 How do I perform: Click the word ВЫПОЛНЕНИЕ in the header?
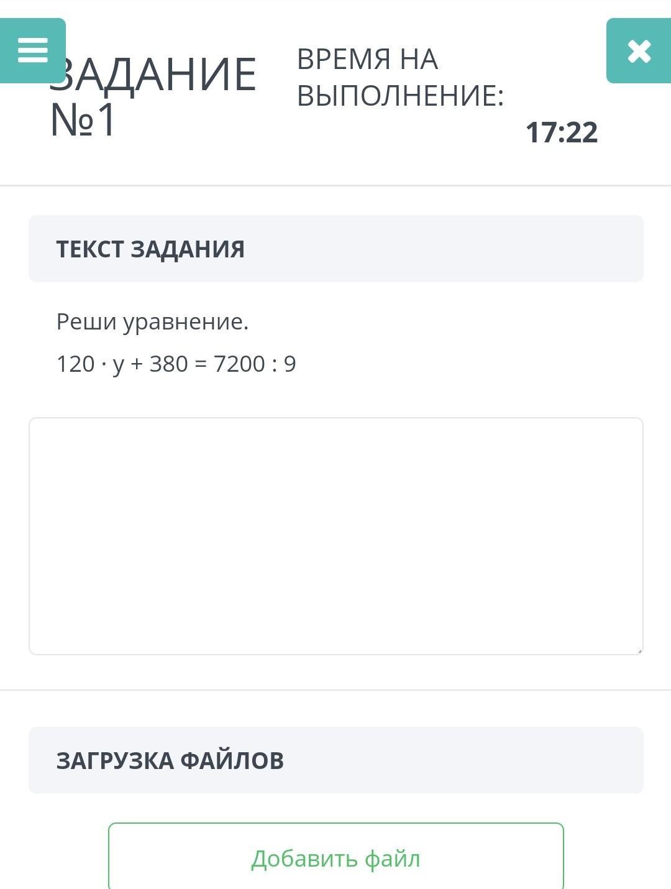pos(400,96)
